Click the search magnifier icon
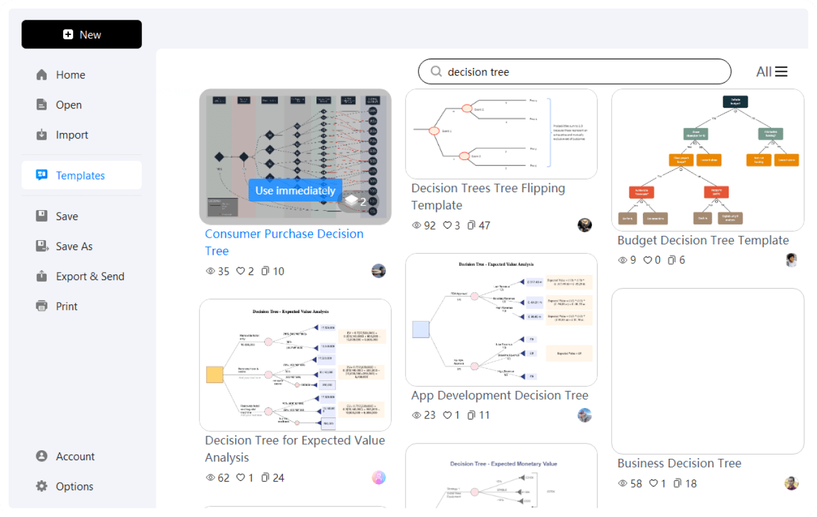Viewport: 817px width, 517px height. [x=435, y=72]
